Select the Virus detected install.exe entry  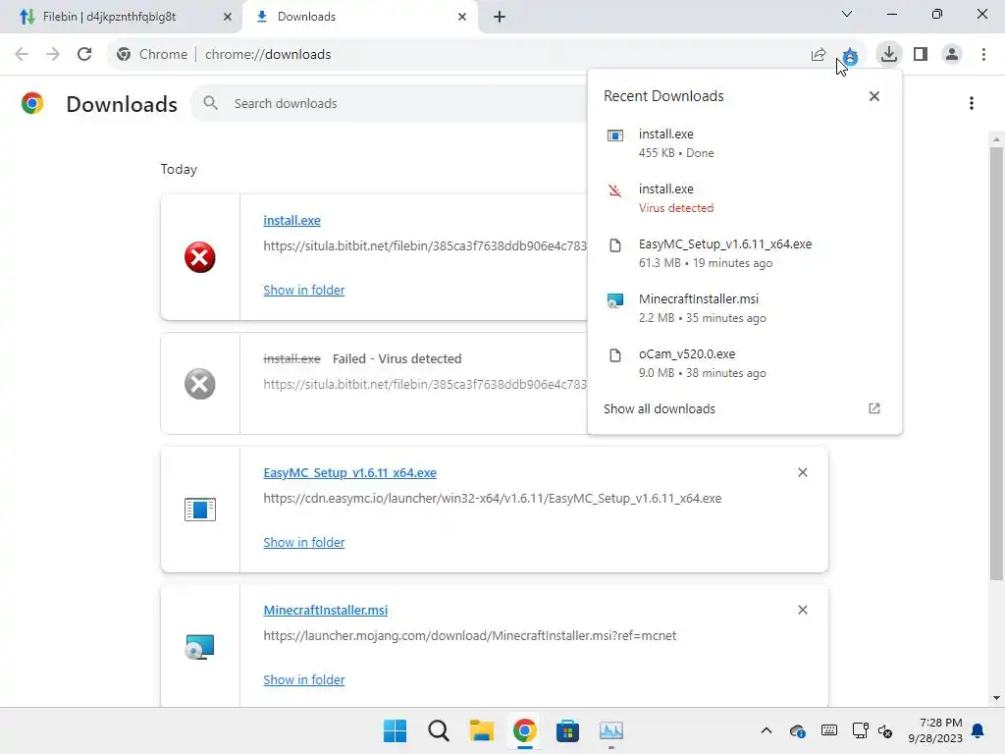[x=745, y=198]
